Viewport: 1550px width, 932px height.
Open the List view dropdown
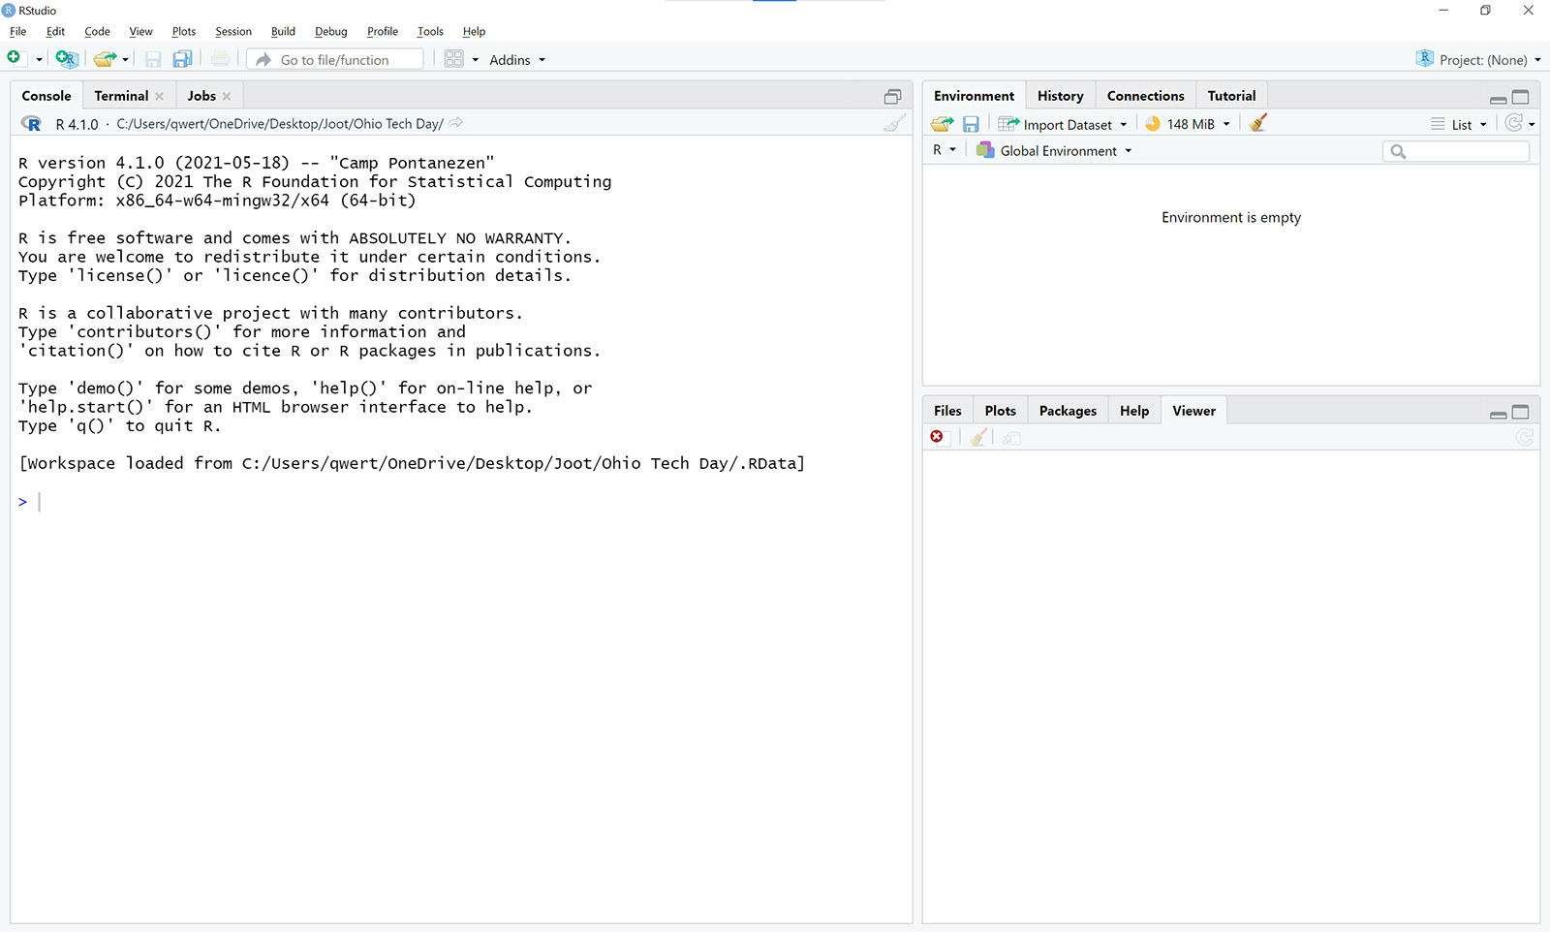click(x=1459, y=124)
